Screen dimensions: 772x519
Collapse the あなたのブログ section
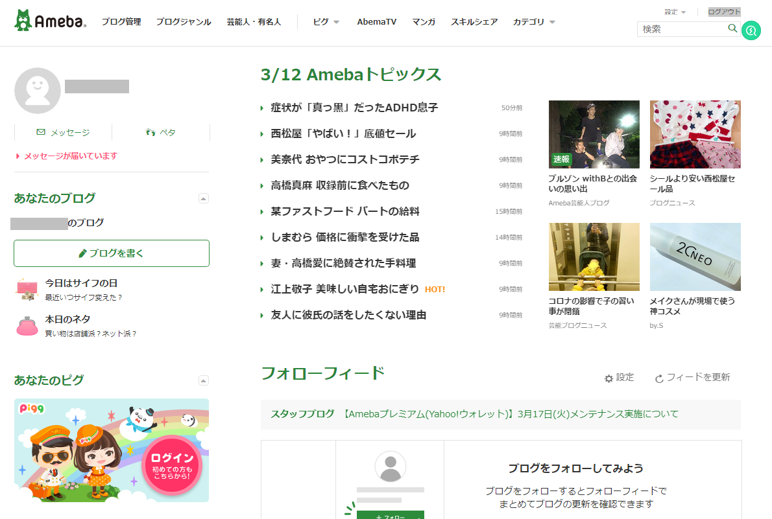(203, 198)
